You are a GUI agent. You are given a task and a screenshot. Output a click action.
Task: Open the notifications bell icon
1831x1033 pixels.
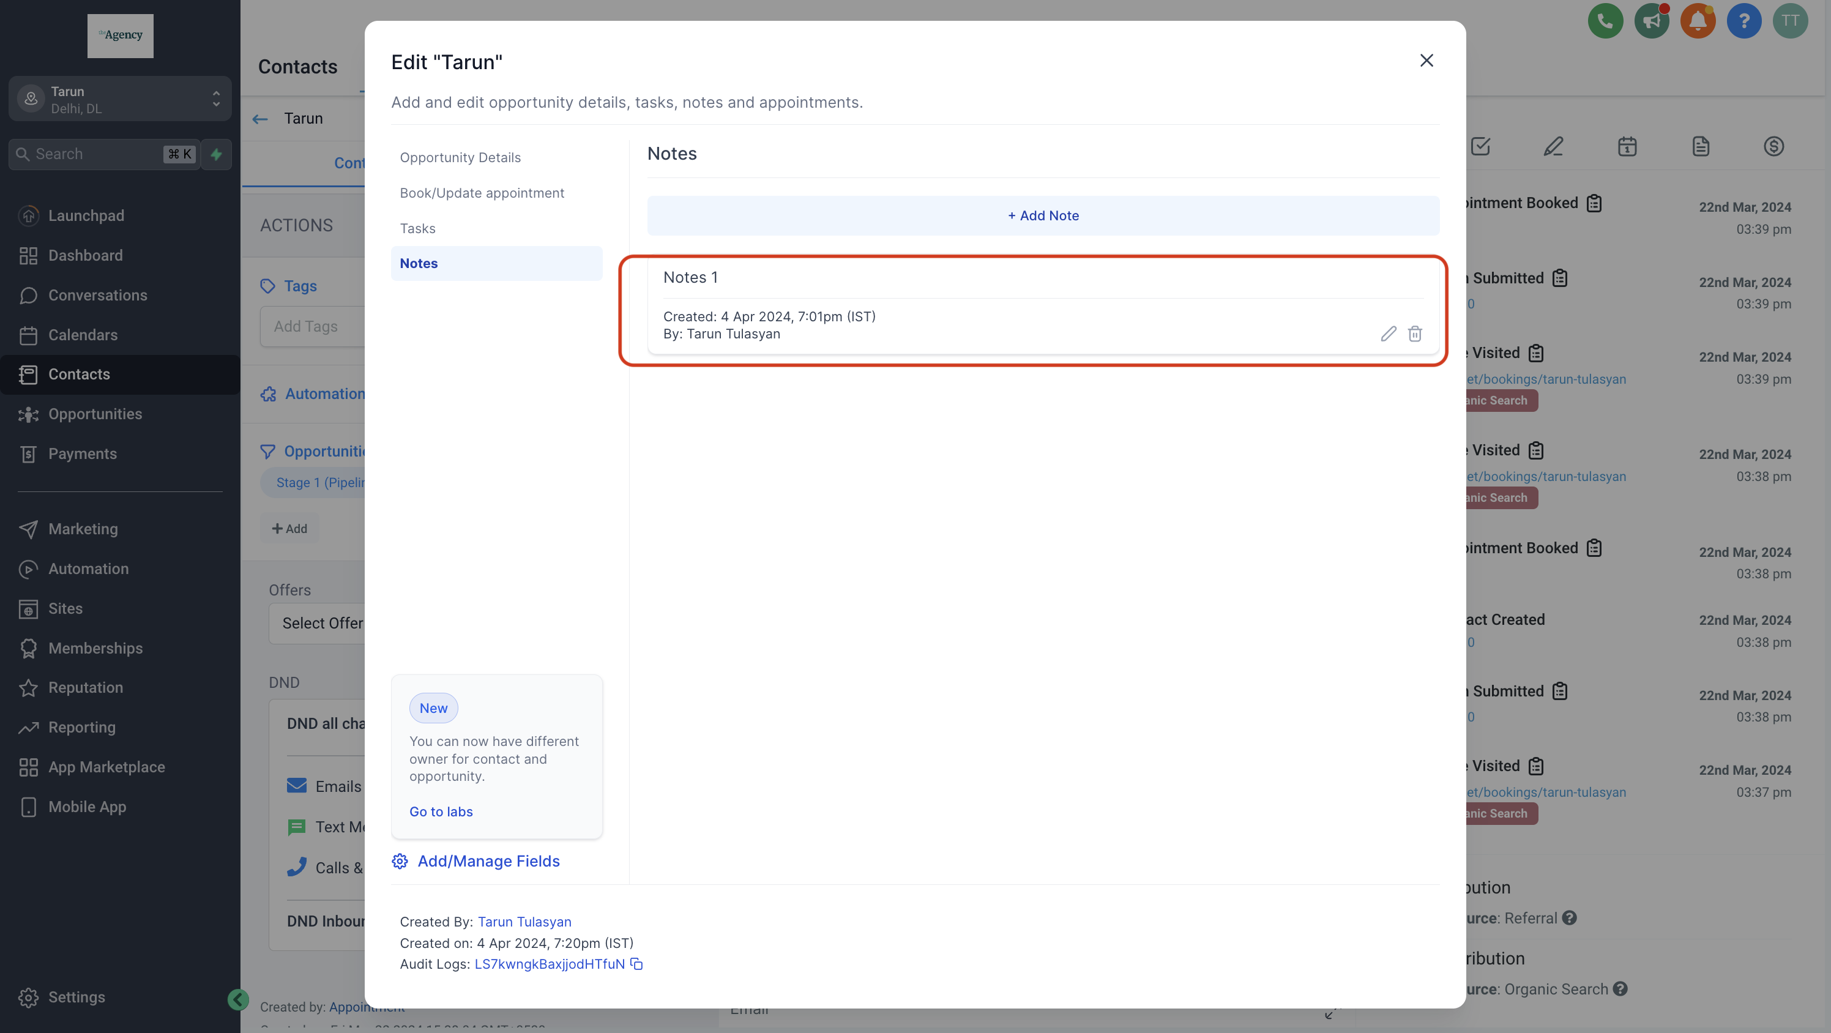coord(1698,21)
